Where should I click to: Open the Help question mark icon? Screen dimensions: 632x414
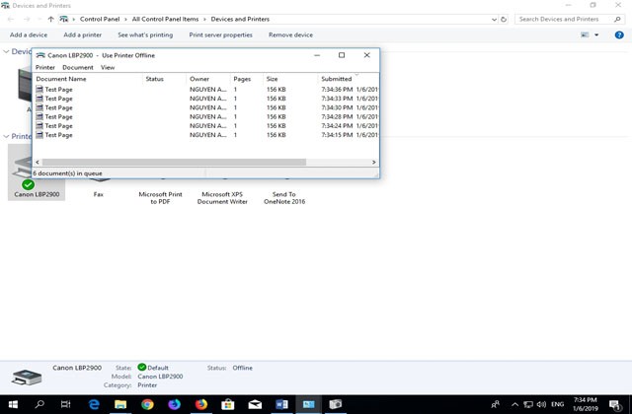pyautogui.click(x=619, y=35)
